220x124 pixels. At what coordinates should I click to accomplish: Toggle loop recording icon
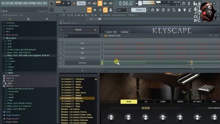click(x=111, y=3)
